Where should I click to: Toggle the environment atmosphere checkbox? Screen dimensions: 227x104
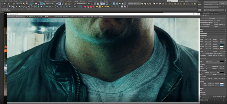coord(207,68)
